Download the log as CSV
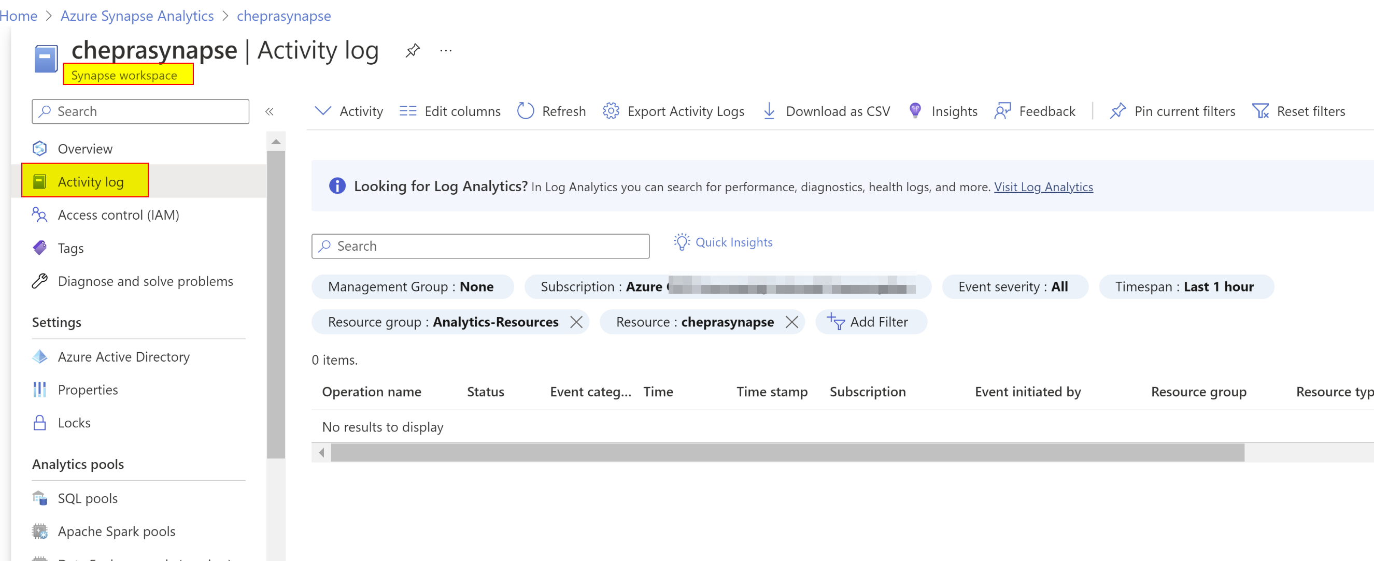 tap(826, 111)
